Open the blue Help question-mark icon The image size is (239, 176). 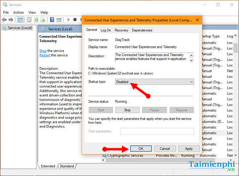(x=52, y=20)
